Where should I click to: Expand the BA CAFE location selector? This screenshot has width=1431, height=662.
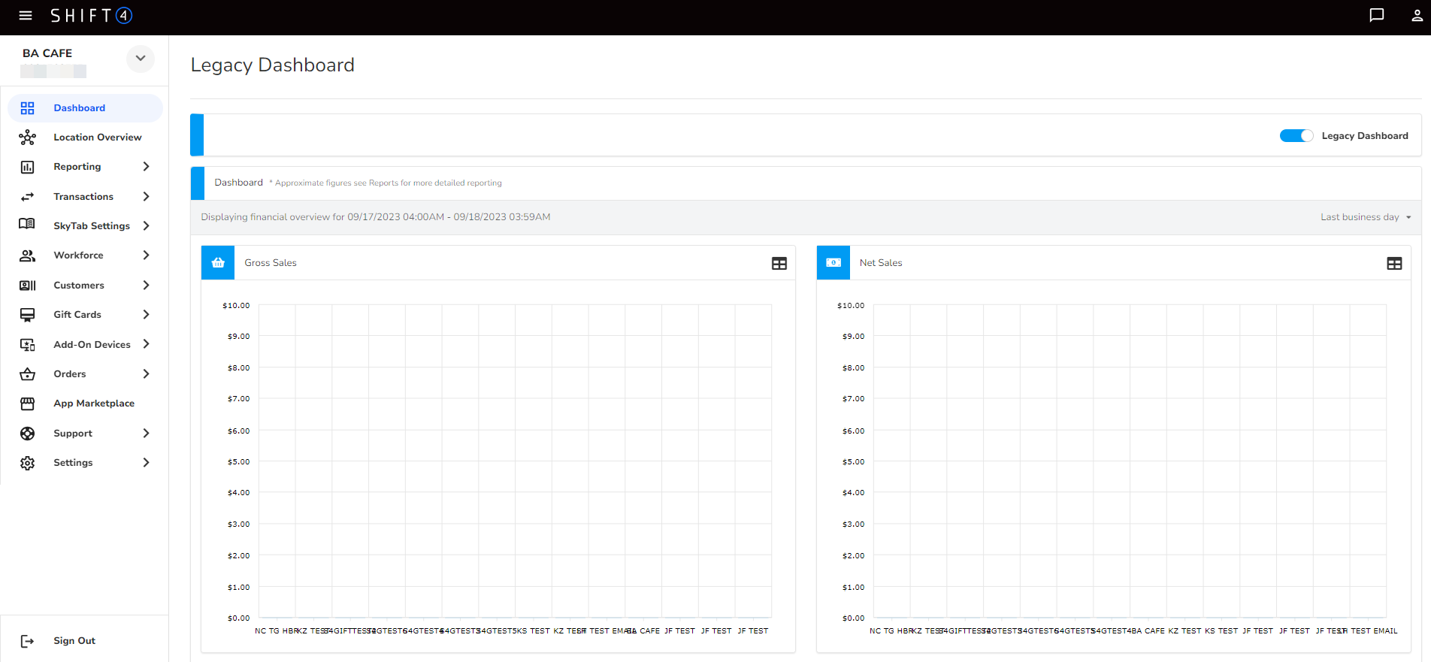click(141, 59)
